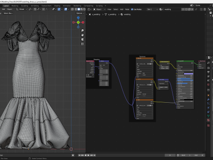Click the timeline play button

(88, 155)
